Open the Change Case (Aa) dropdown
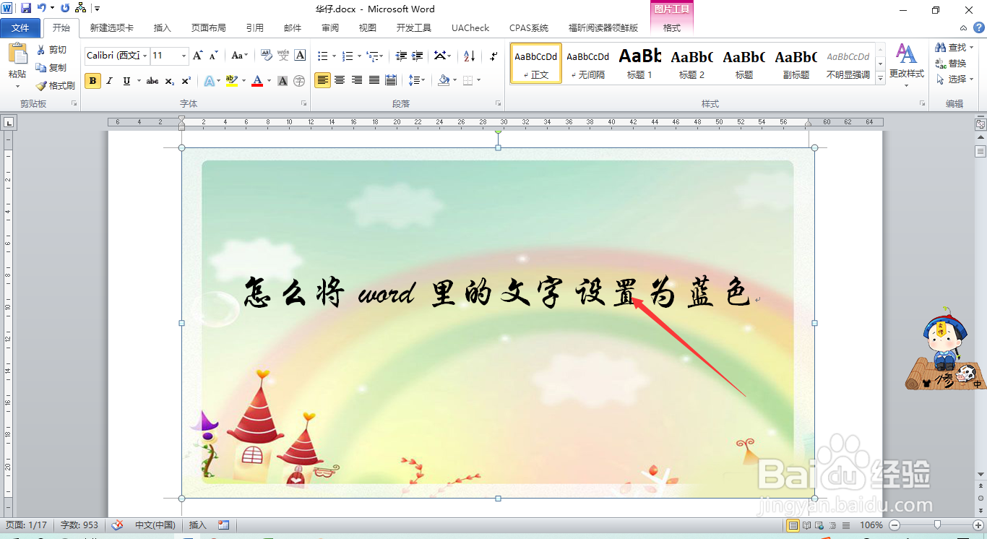 239,56
